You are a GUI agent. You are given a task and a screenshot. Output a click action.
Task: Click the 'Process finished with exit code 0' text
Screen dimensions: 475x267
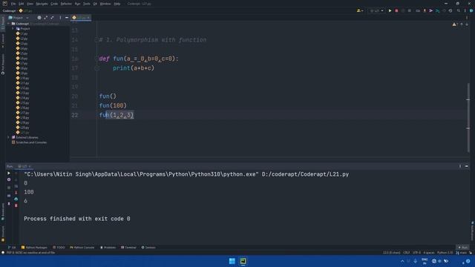click(77, 219)
